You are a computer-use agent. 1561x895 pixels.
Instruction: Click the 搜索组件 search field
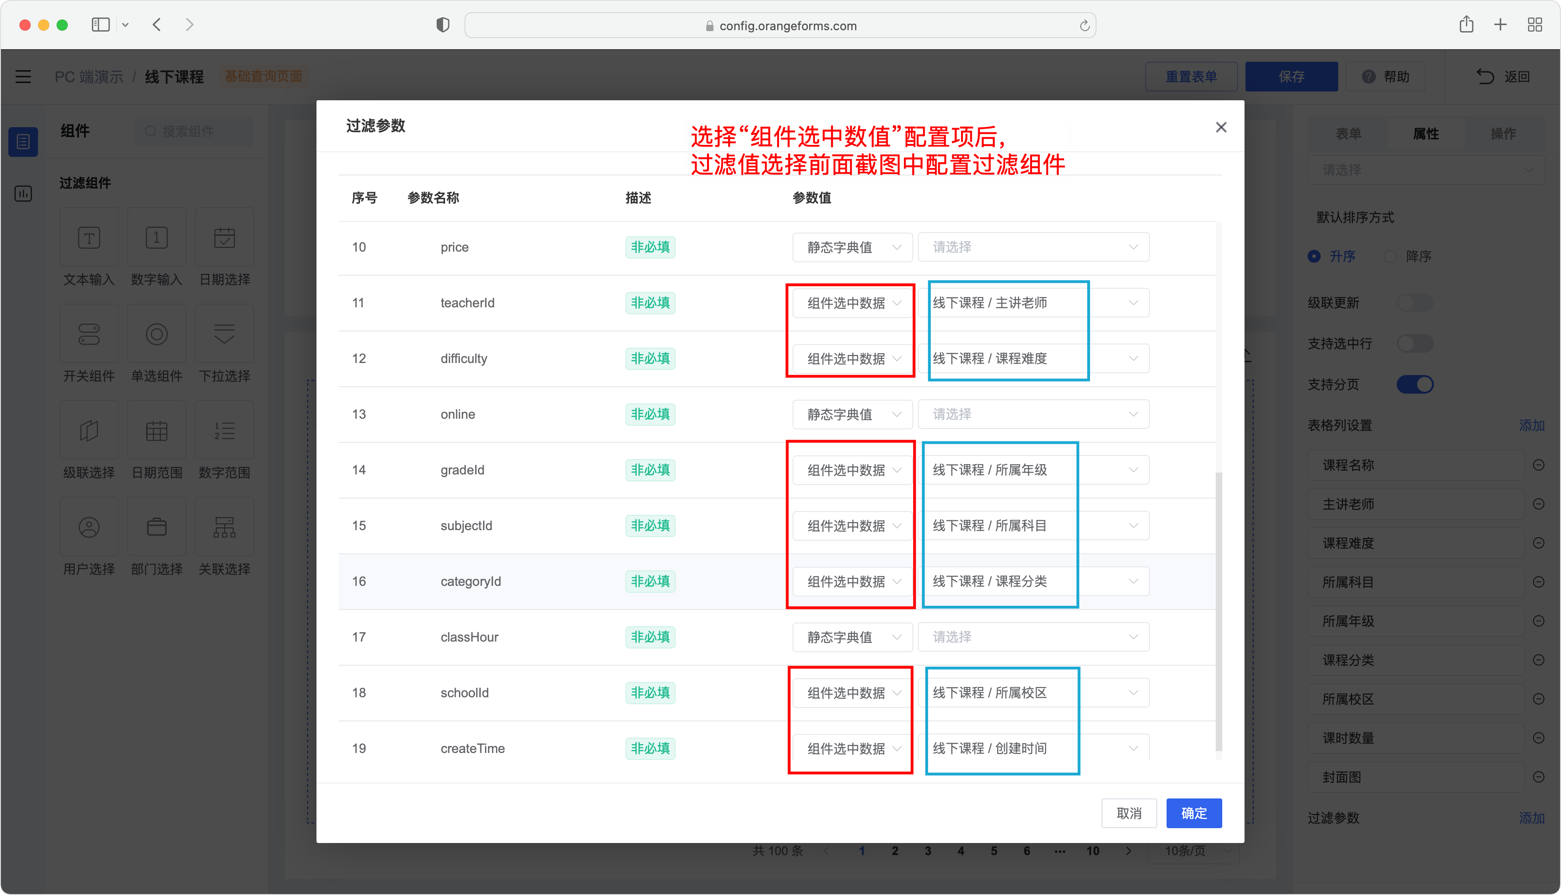[194, 131]
